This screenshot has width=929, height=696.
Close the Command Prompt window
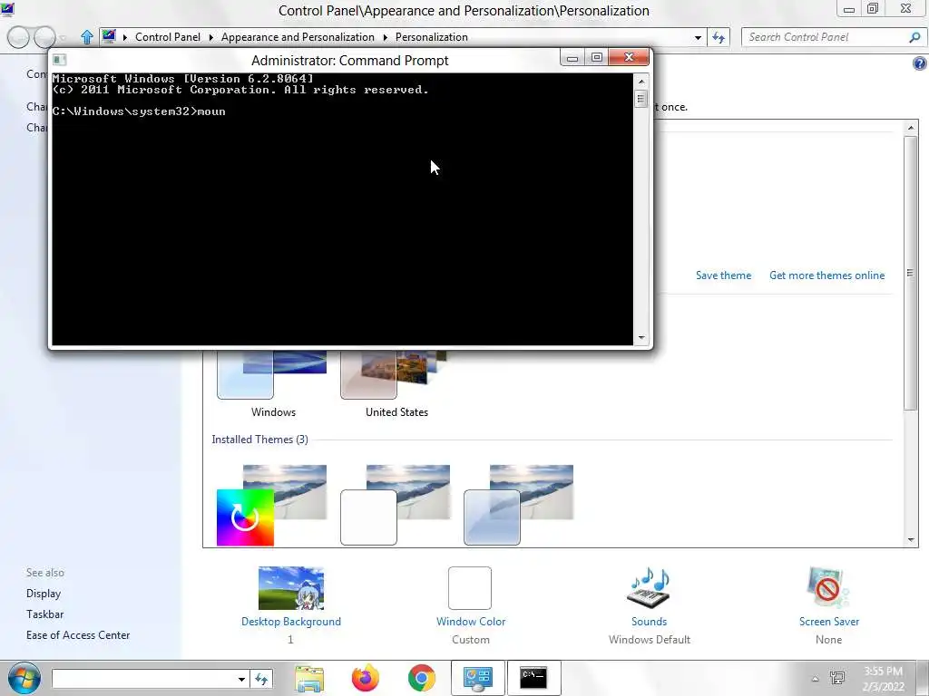pos(629,57)
